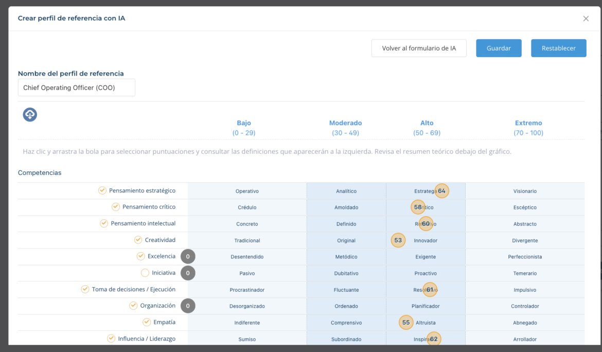
Task: Select the 64 score marker on Pensamiento estratégico
Action: coord(441,190)
